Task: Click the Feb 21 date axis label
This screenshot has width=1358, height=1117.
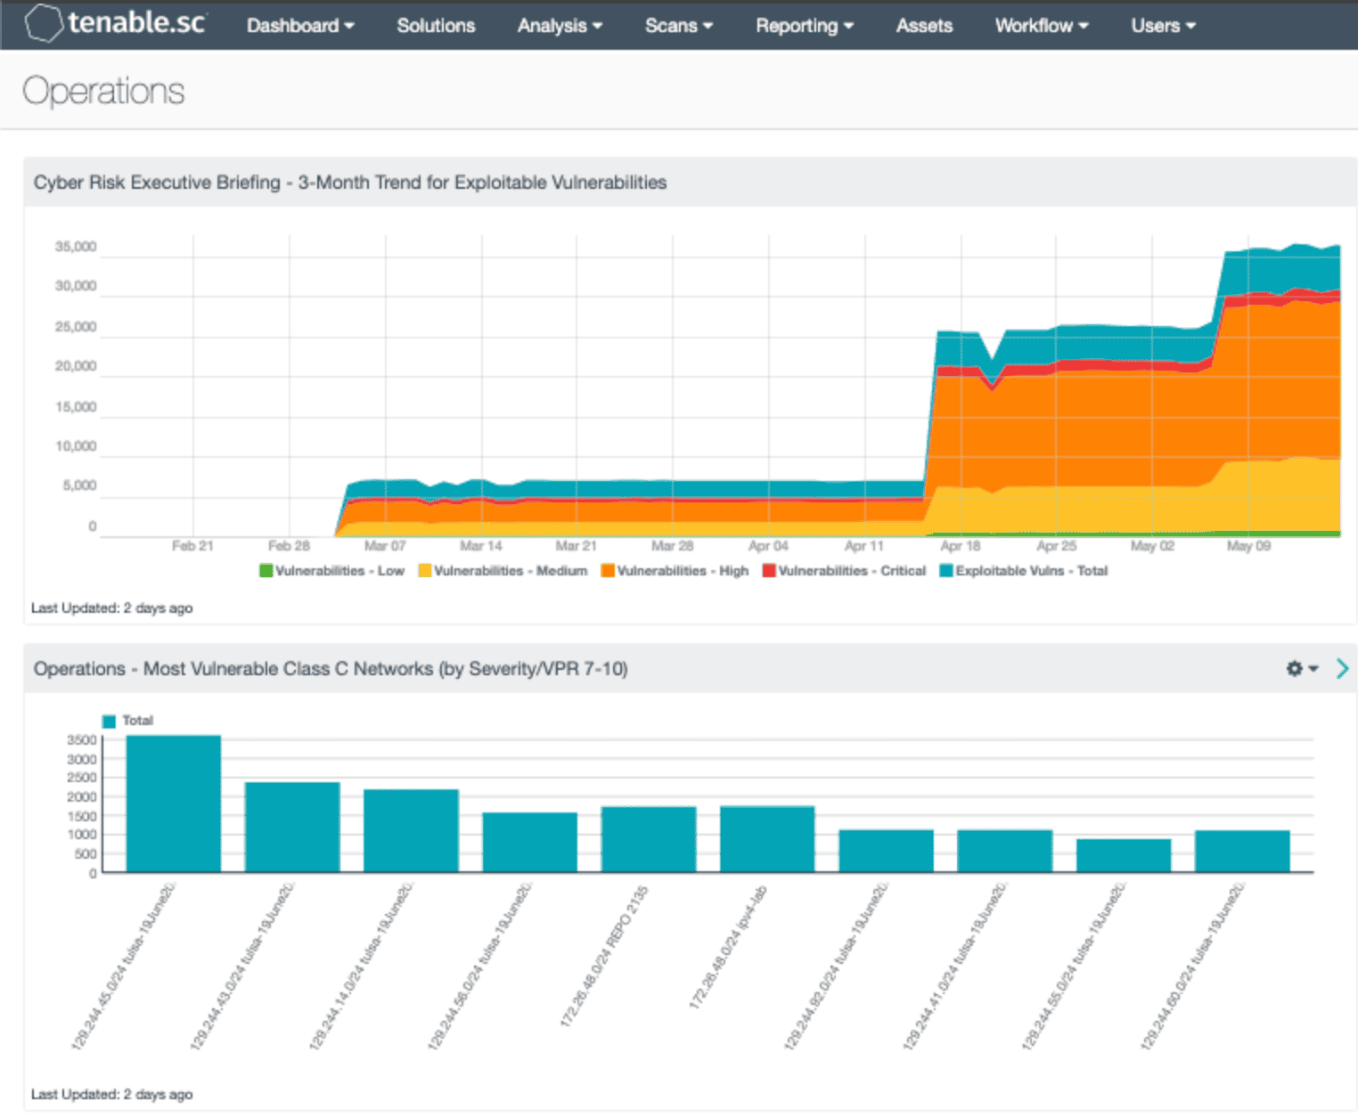Action: click(192, 546)
